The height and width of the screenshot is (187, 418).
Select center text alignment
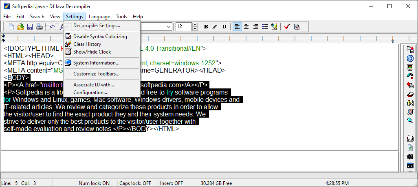point(246,26)
